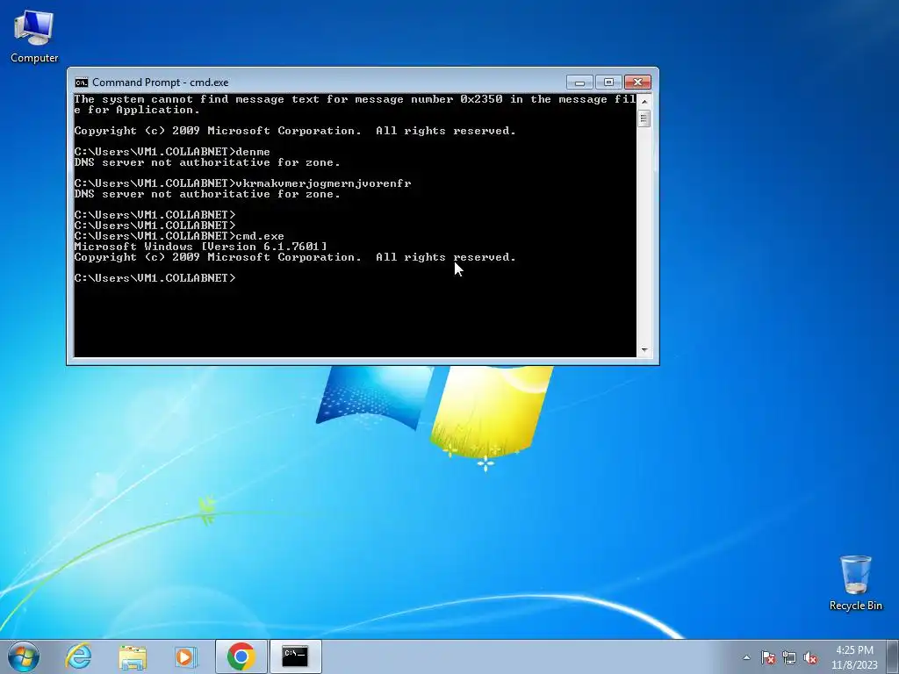The image size is (899, 674).
Task: Switch to Google Chrome on taskbar
Action: click(x=241, y=656)
